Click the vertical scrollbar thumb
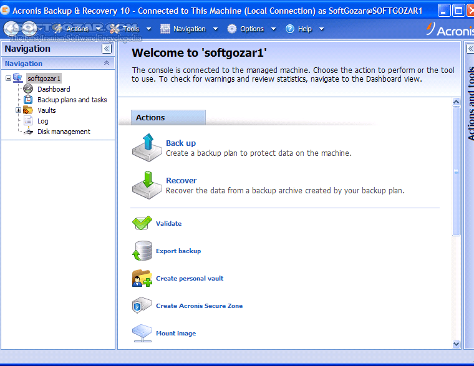474x366 pixels. 456,171
